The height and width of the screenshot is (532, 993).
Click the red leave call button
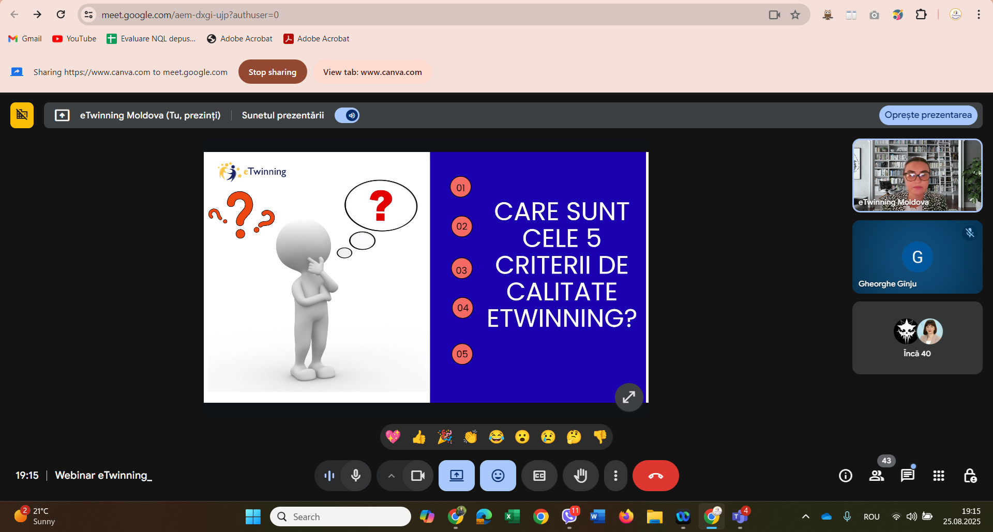[655, 476]
